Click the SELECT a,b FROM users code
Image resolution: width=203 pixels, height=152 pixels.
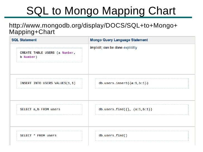[40, 109]
